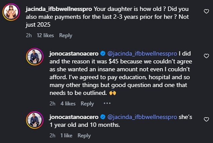Reply to jacinda_ifbbwellnesspro's comment
This screenshot has width=213, height=143.
point(66,35)
